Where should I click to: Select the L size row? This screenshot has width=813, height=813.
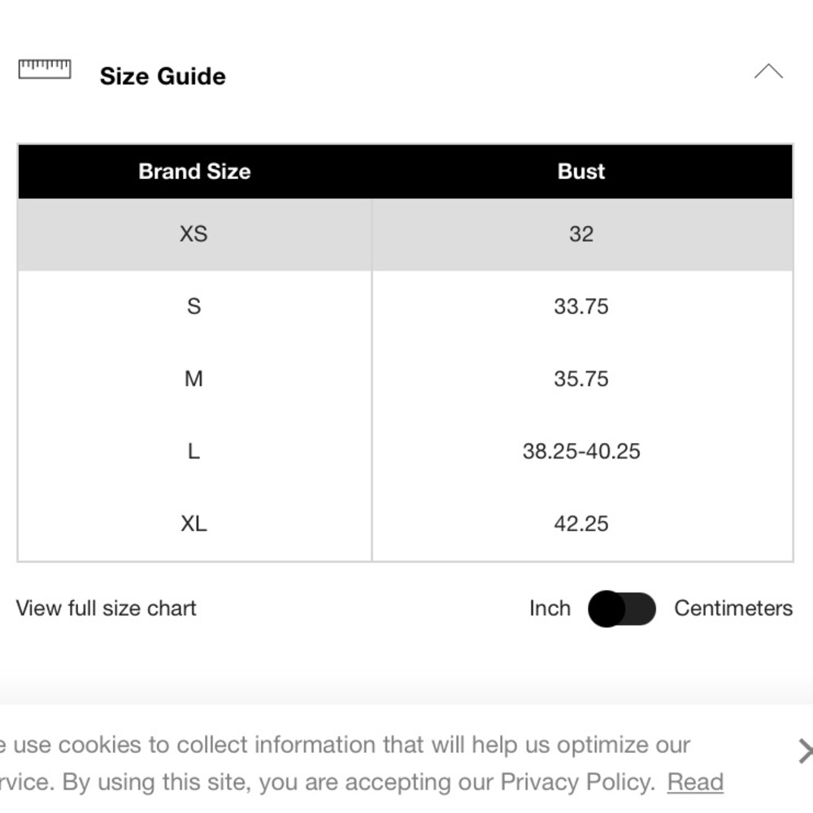coord(193,451)
